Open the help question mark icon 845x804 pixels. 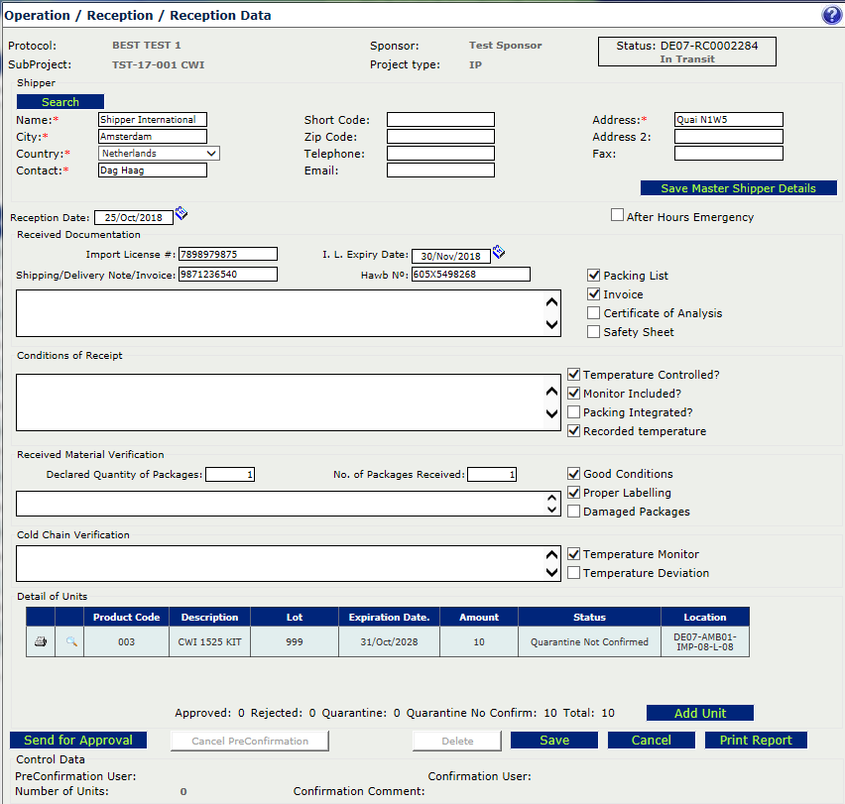pyautogui.click(x=831, y=15)
